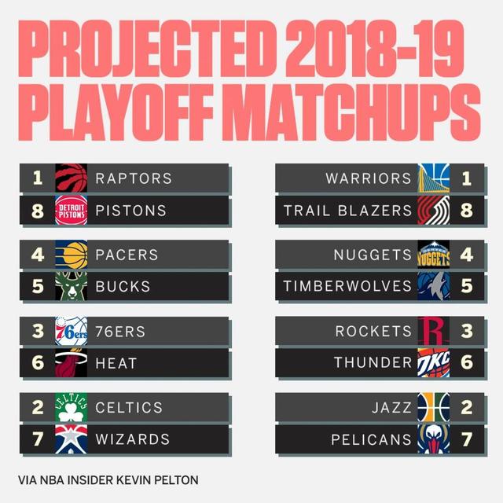Click the Bucks deer logo

72,286
